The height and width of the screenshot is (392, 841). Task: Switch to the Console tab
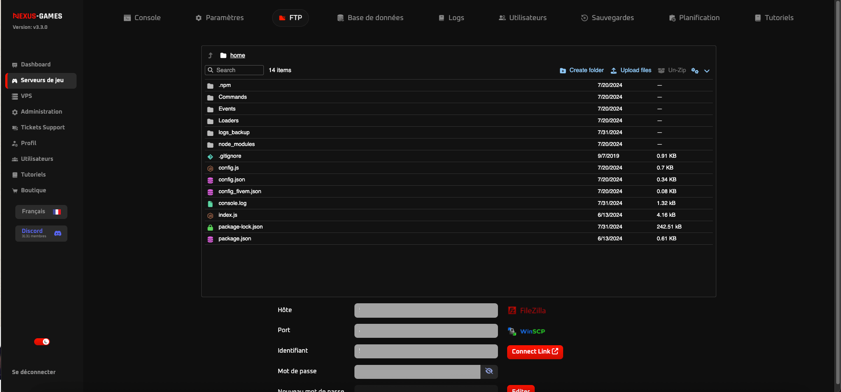pyautogui.click(x=142, y=18)
